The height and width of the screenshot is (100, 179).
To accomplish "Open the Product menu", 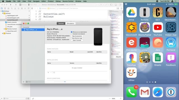I will click(x=51, y=1).
